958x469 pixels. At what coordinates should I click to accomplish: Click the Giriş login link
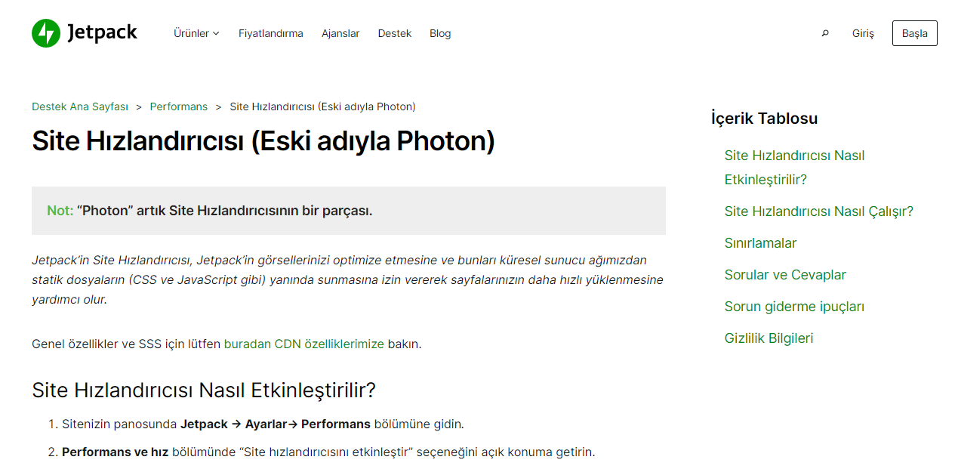(862, 33)
